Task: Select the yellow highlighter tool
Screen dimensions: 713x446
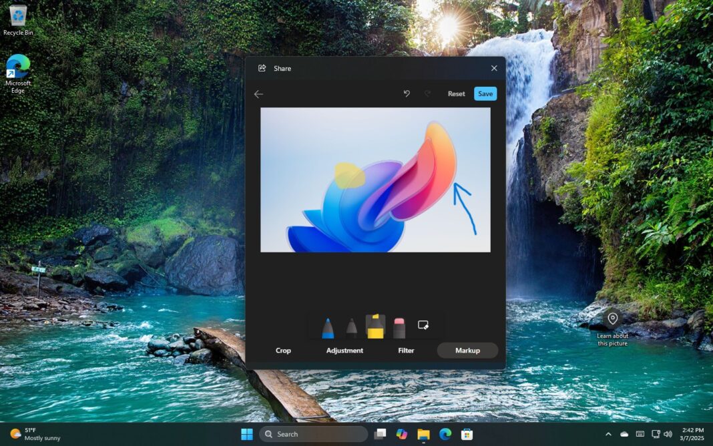Action: (x=376, y=326)
